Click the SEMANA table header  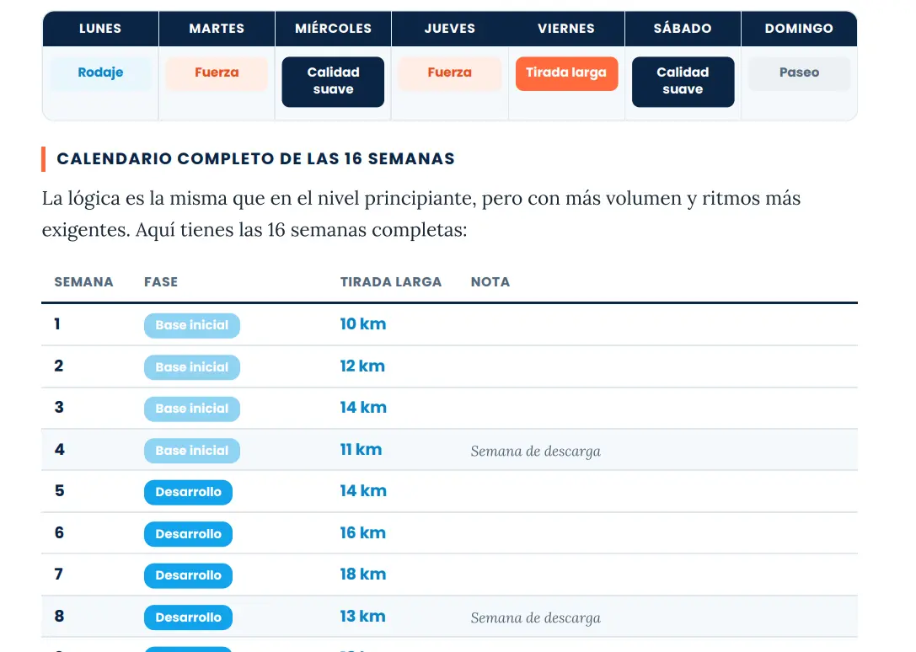pyautogui.click(x=83, y=282)
